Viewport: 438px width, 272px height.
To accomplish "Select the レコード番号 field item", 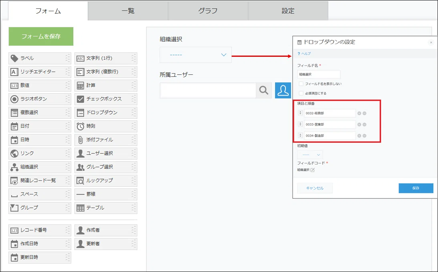I will pos(40,230).
